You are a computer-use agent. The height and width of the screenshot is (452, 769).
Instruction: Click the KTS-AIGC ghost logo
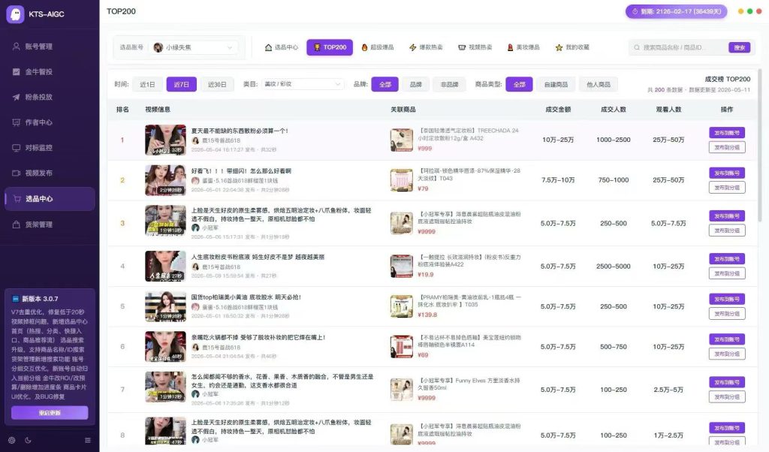15,14
